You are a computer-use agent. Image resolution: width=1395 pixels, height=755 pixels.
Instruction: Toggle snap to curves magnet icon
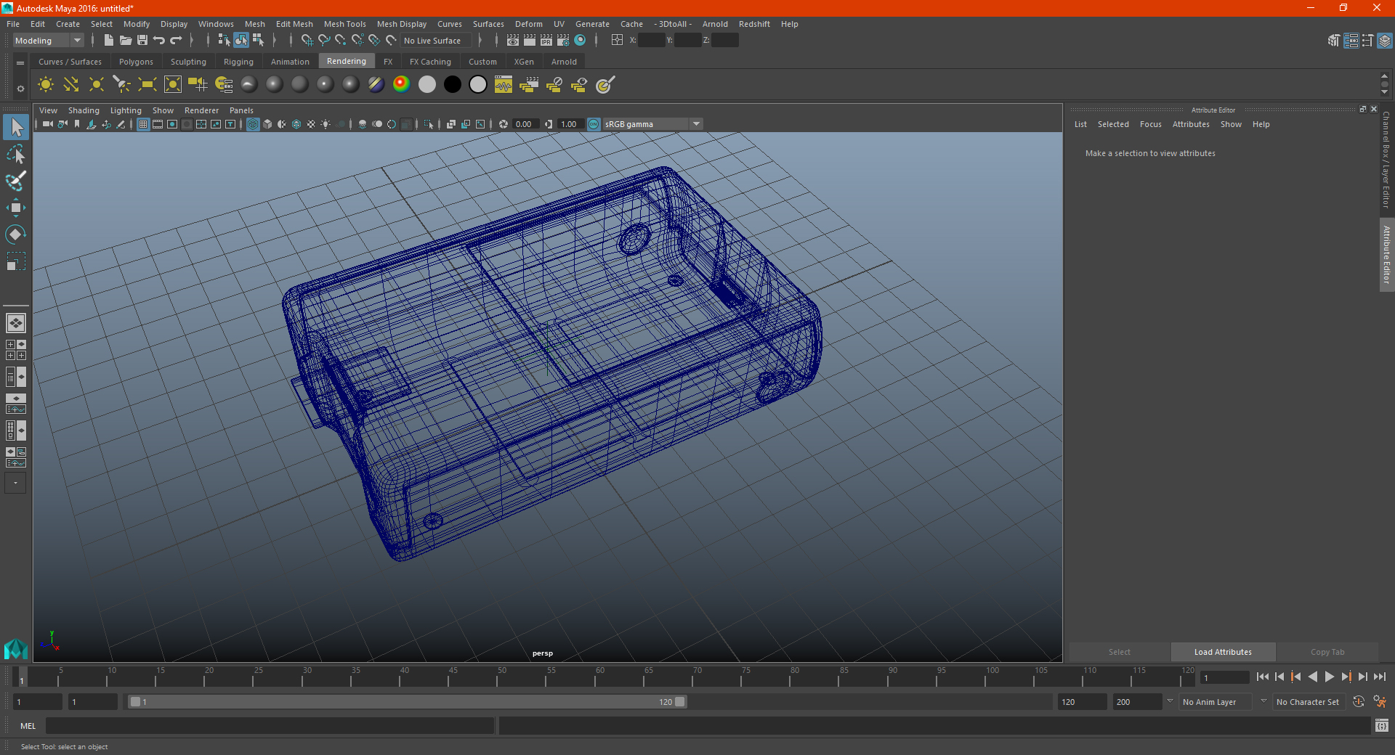(x=324, y=41)
